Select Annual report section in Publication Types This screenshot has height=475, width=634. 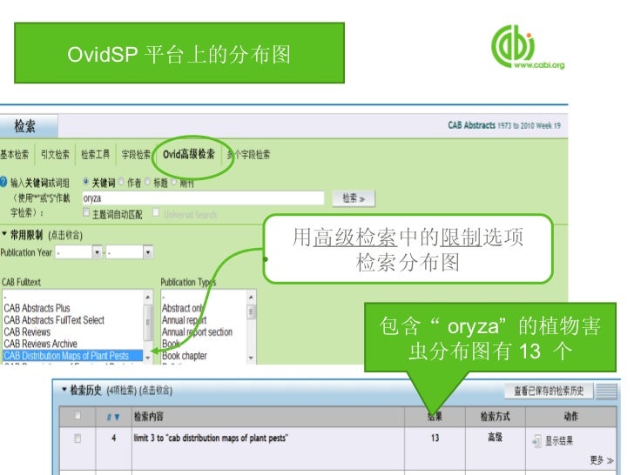(x=198, y=332)
